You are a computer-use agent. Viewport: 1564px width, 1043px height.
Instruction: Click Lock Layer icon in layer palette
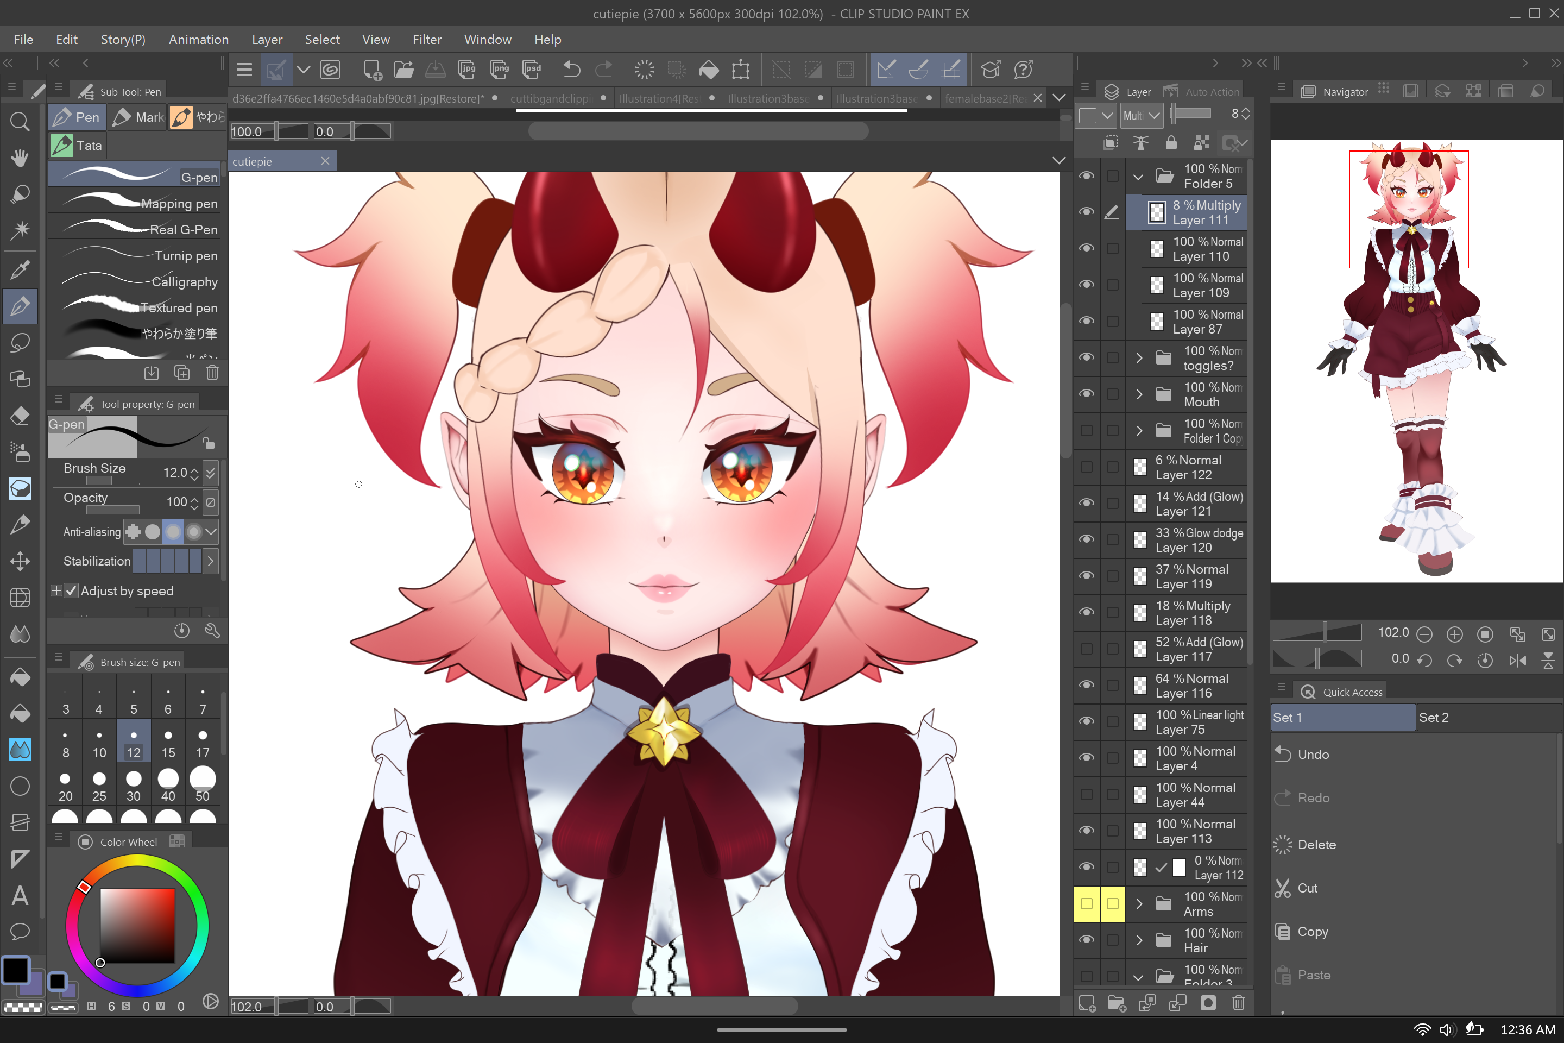point(1171,143)
